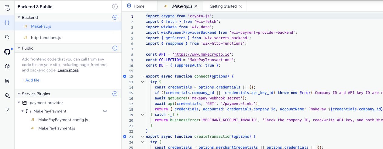The width and height of the screenshot is (383, 149).
Task: Collapse the Service Plugins section
Action: point(19,94)
